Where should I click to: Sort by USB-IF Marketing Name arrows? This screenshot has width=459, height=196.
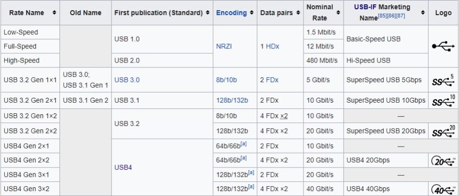pos(423,13)
